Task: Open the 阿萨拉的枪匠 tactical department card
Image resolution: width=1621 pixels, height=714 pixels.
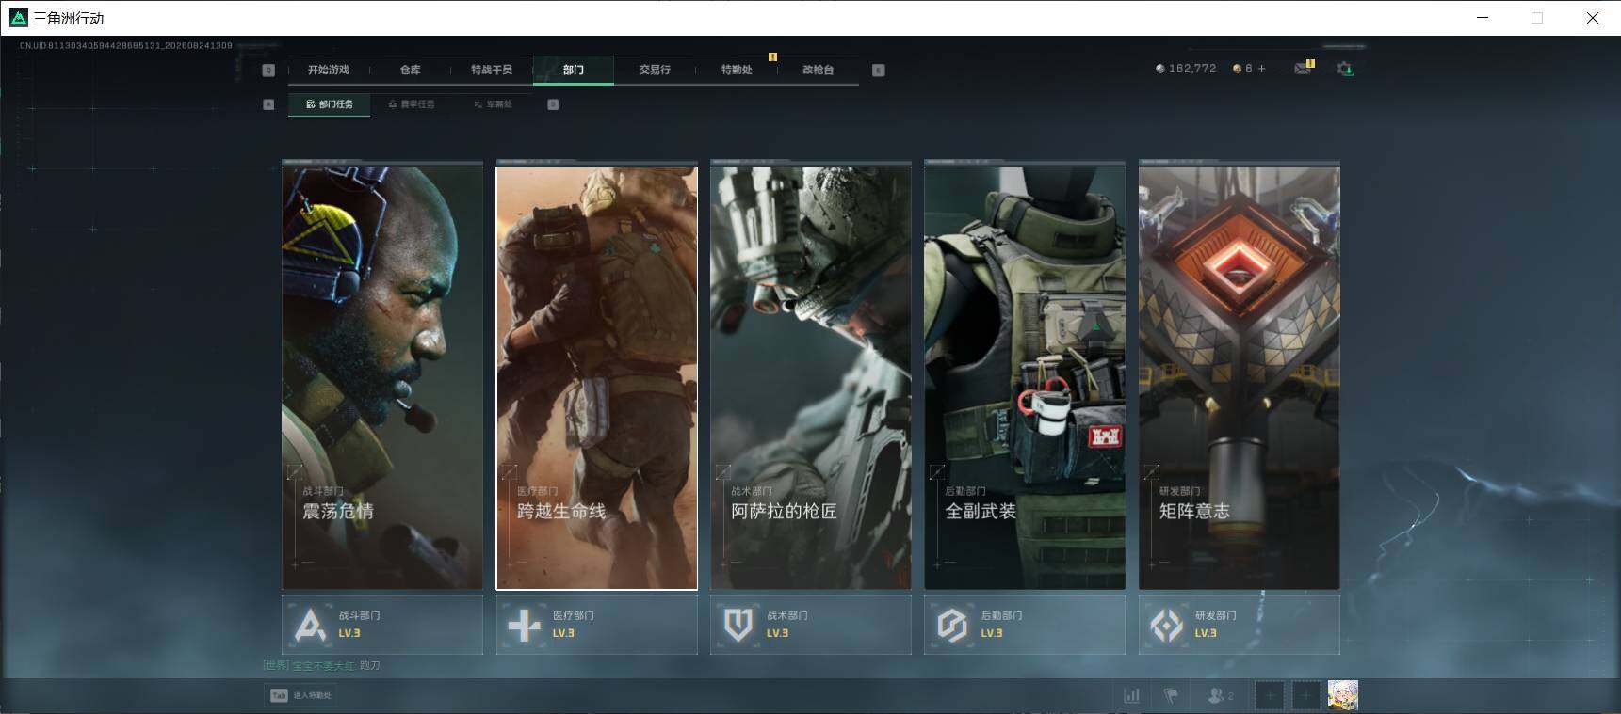Action: coord(811,378)
